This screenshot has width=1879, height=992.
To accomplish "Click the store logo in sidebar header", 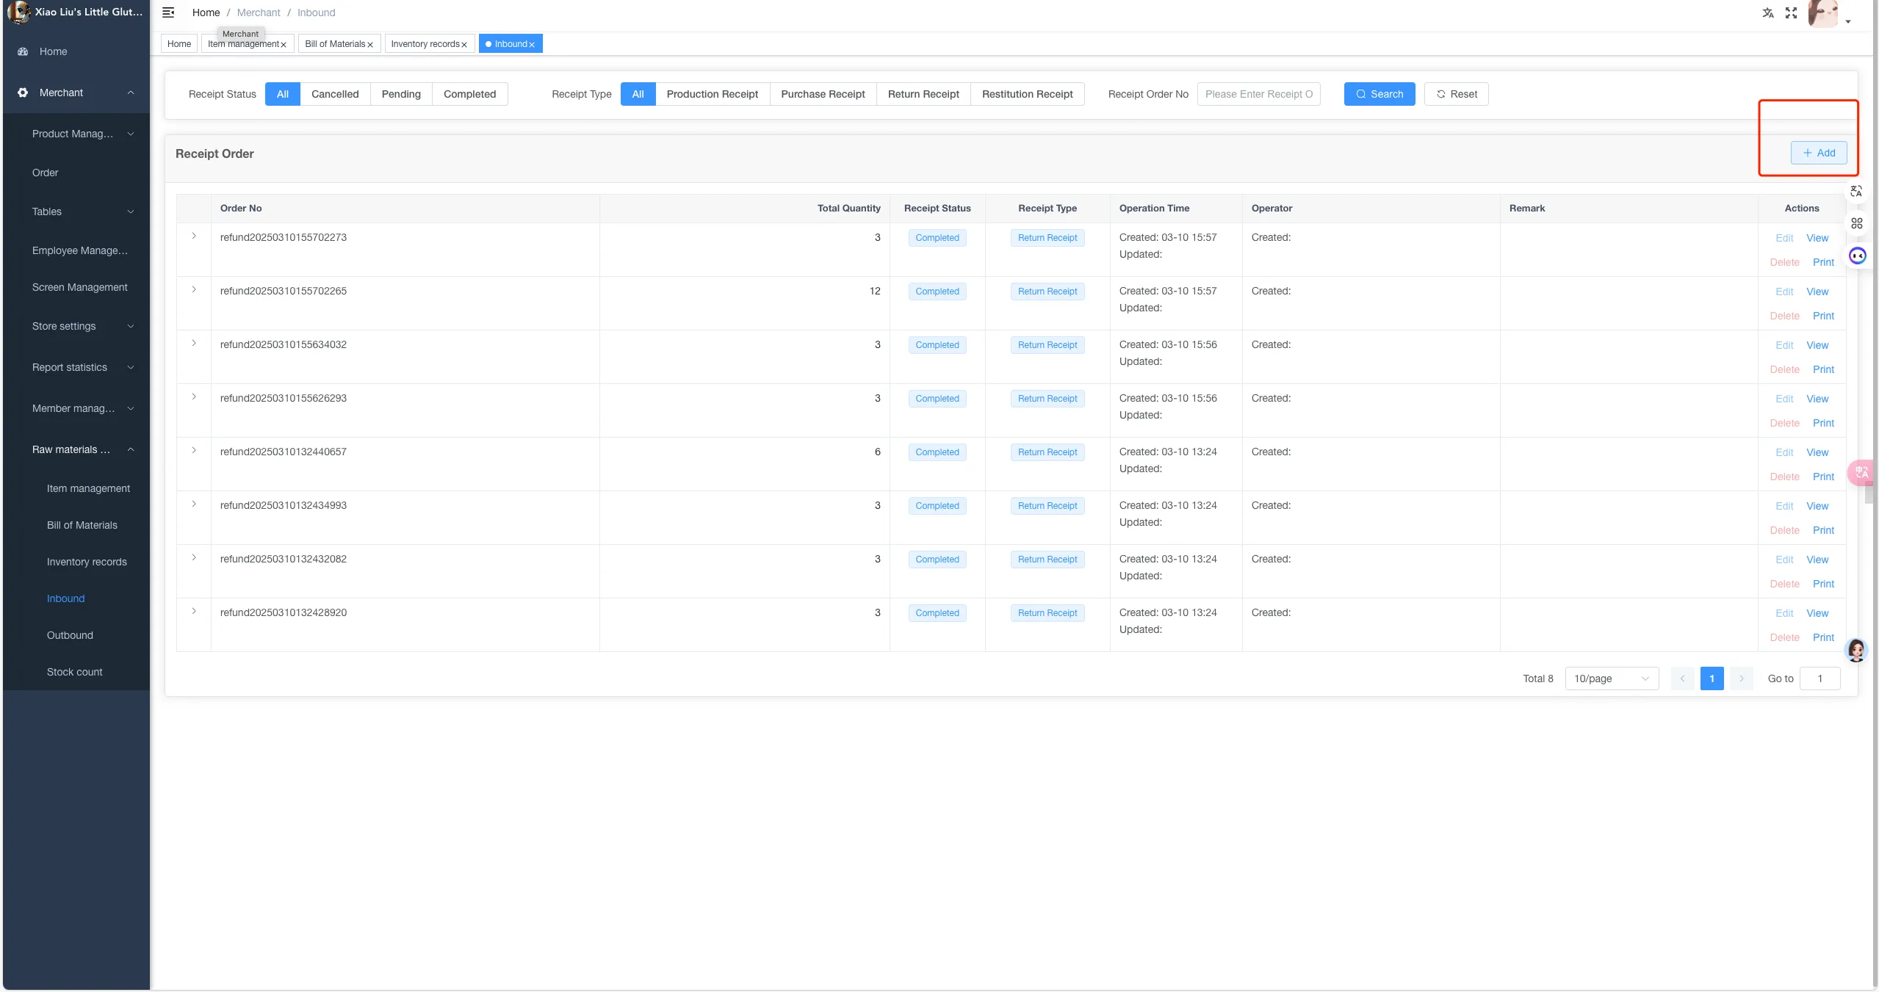I will coord(18,12).
